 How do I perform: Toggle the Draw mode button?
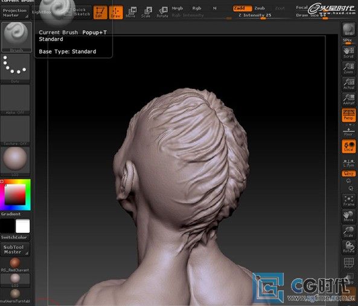[x=116, y=12]
